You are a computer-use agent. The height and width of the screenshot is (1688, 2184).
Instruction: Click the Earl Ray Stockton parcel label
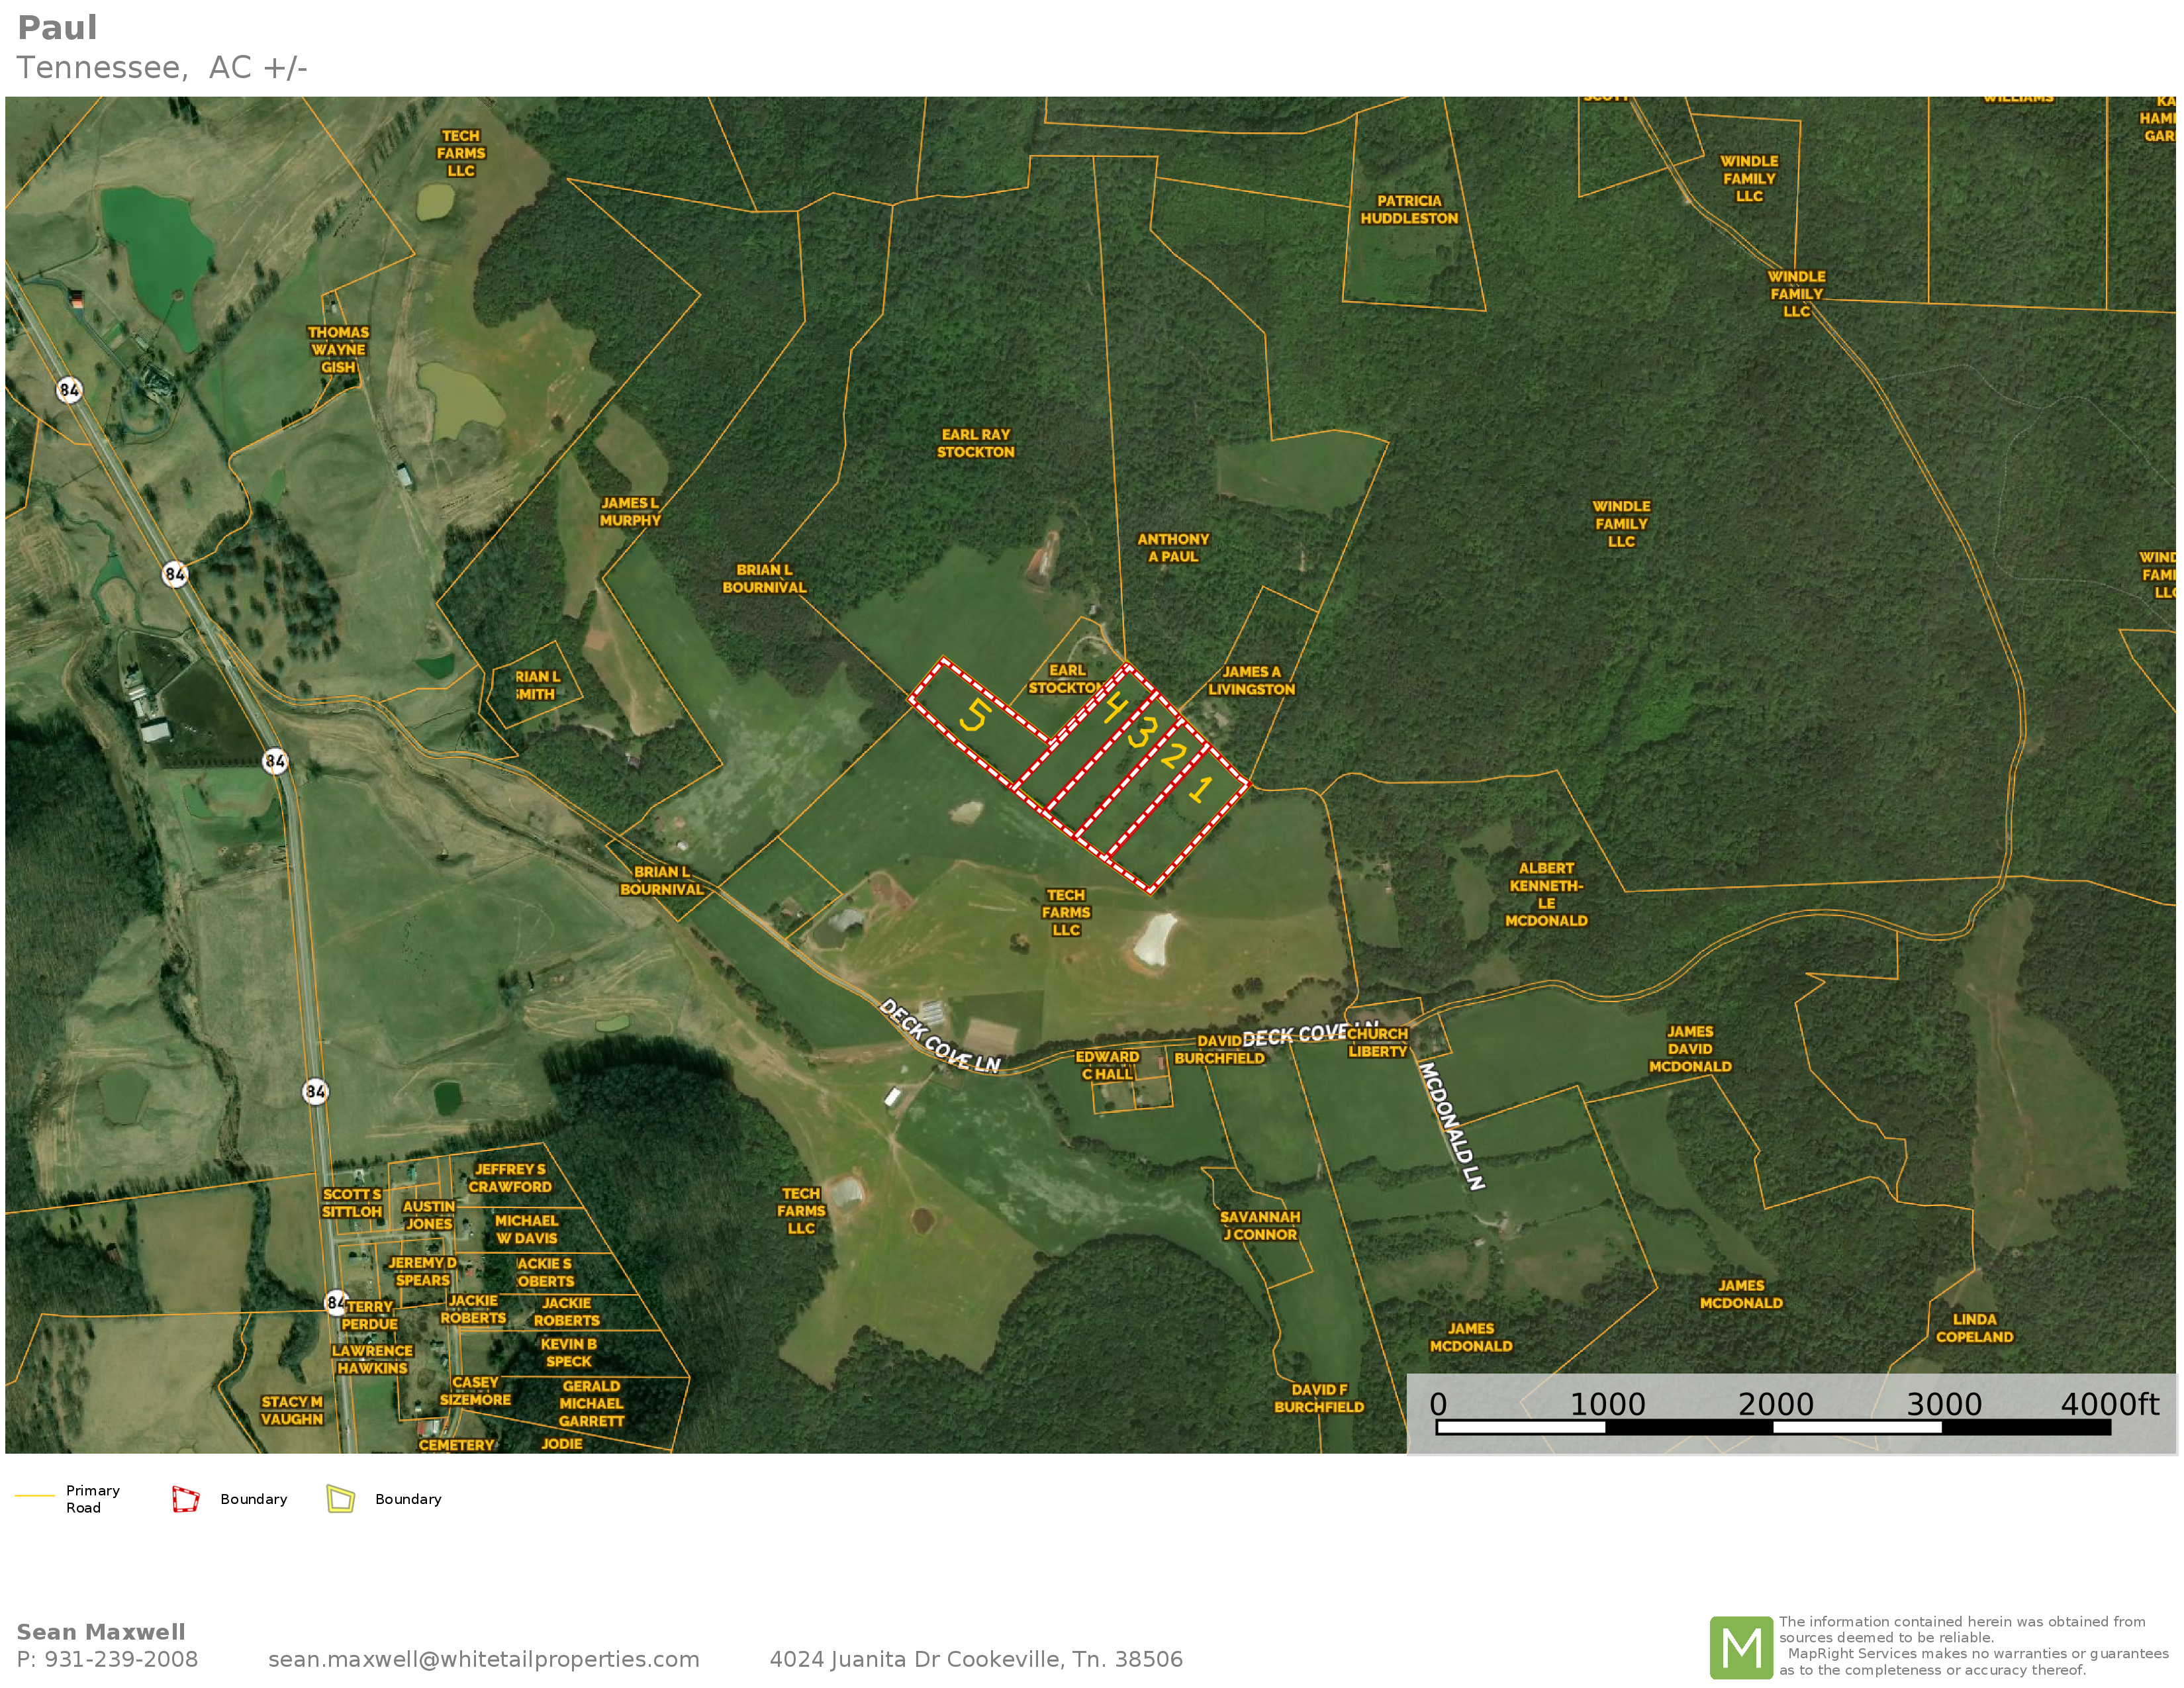click(x=975, y=443)
